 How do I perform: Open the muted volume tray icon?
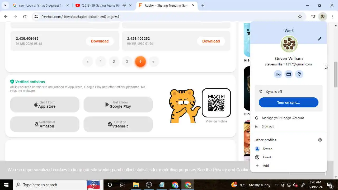(295, 185)
